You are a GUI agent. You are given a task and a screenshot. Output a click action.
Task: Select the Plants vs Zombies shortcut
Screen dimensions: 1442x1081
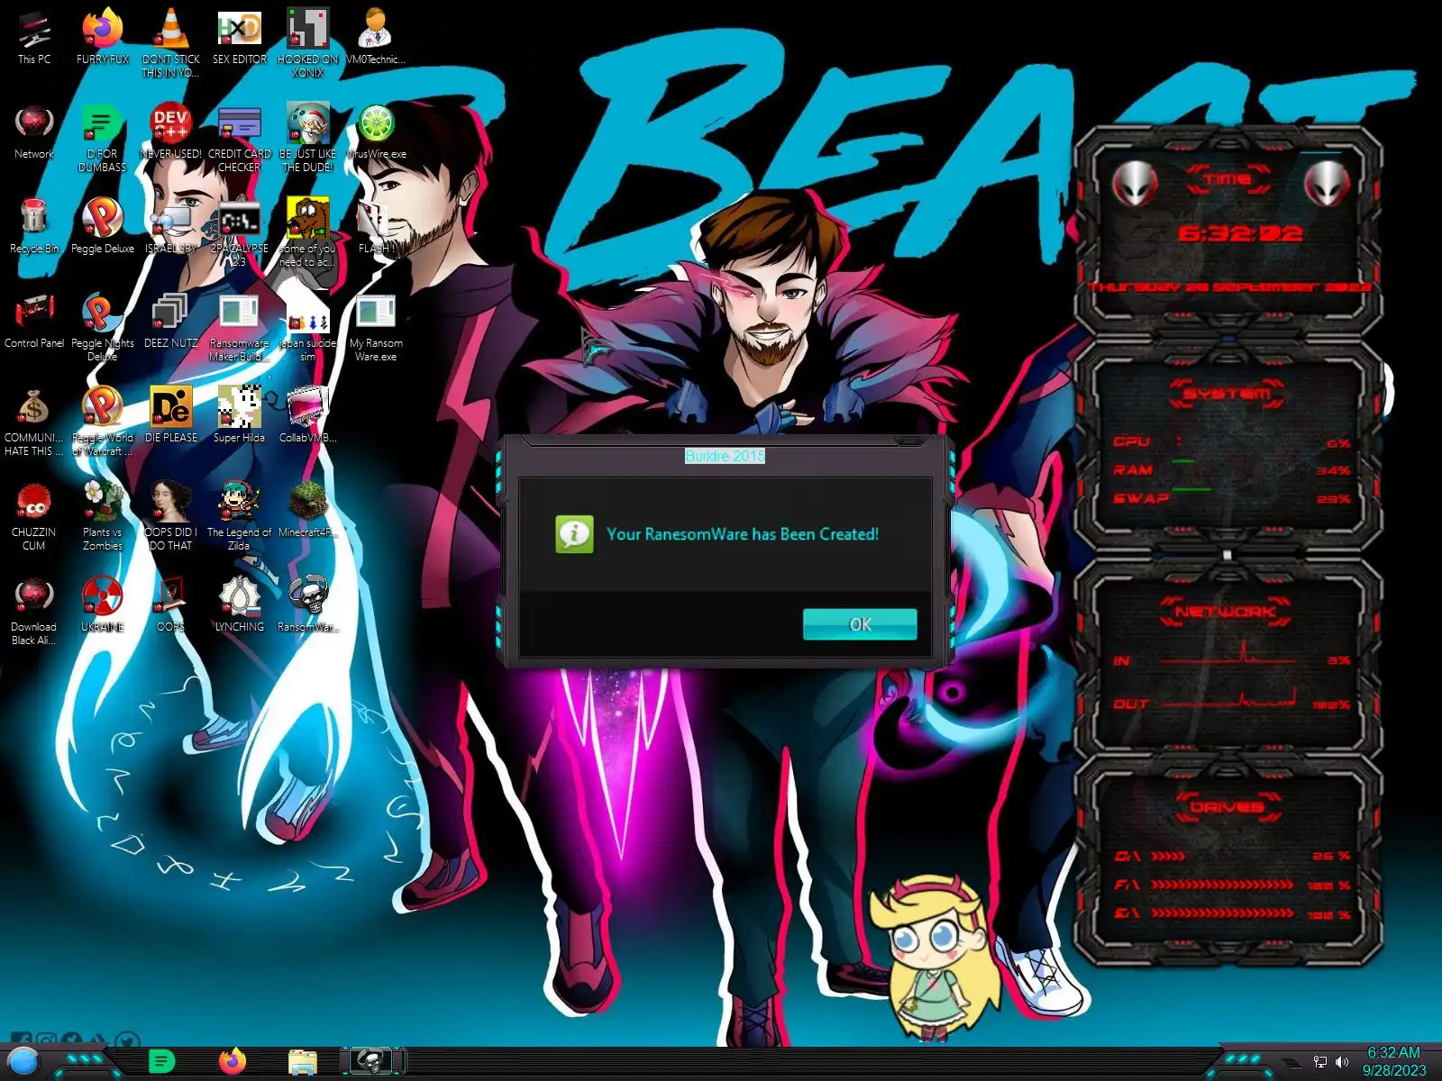pos(103,516)
